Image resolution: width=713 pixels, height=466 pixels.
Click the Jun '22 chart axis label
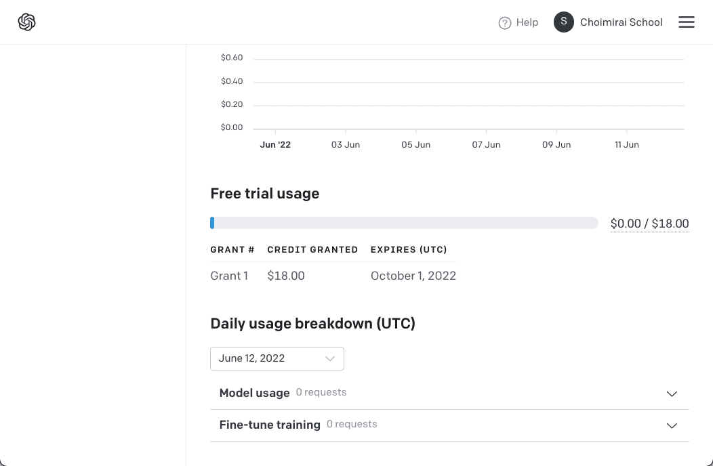click(275, 144)
